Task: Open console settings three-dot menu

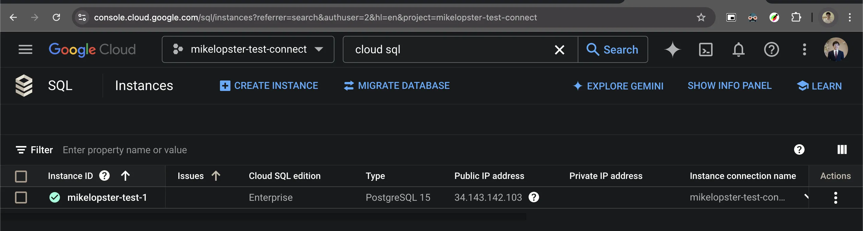Action: point(804,49)
